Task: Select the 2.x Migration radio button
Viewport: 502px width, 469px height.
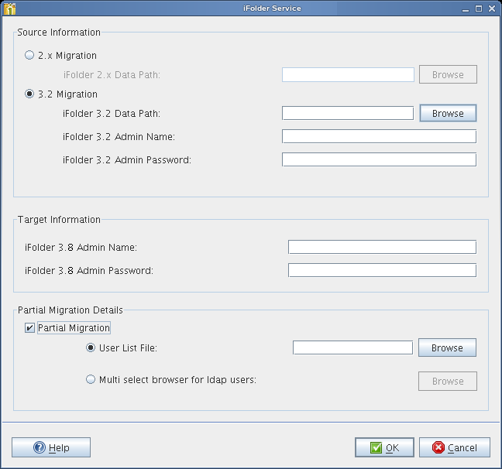Action: [29, 55]
